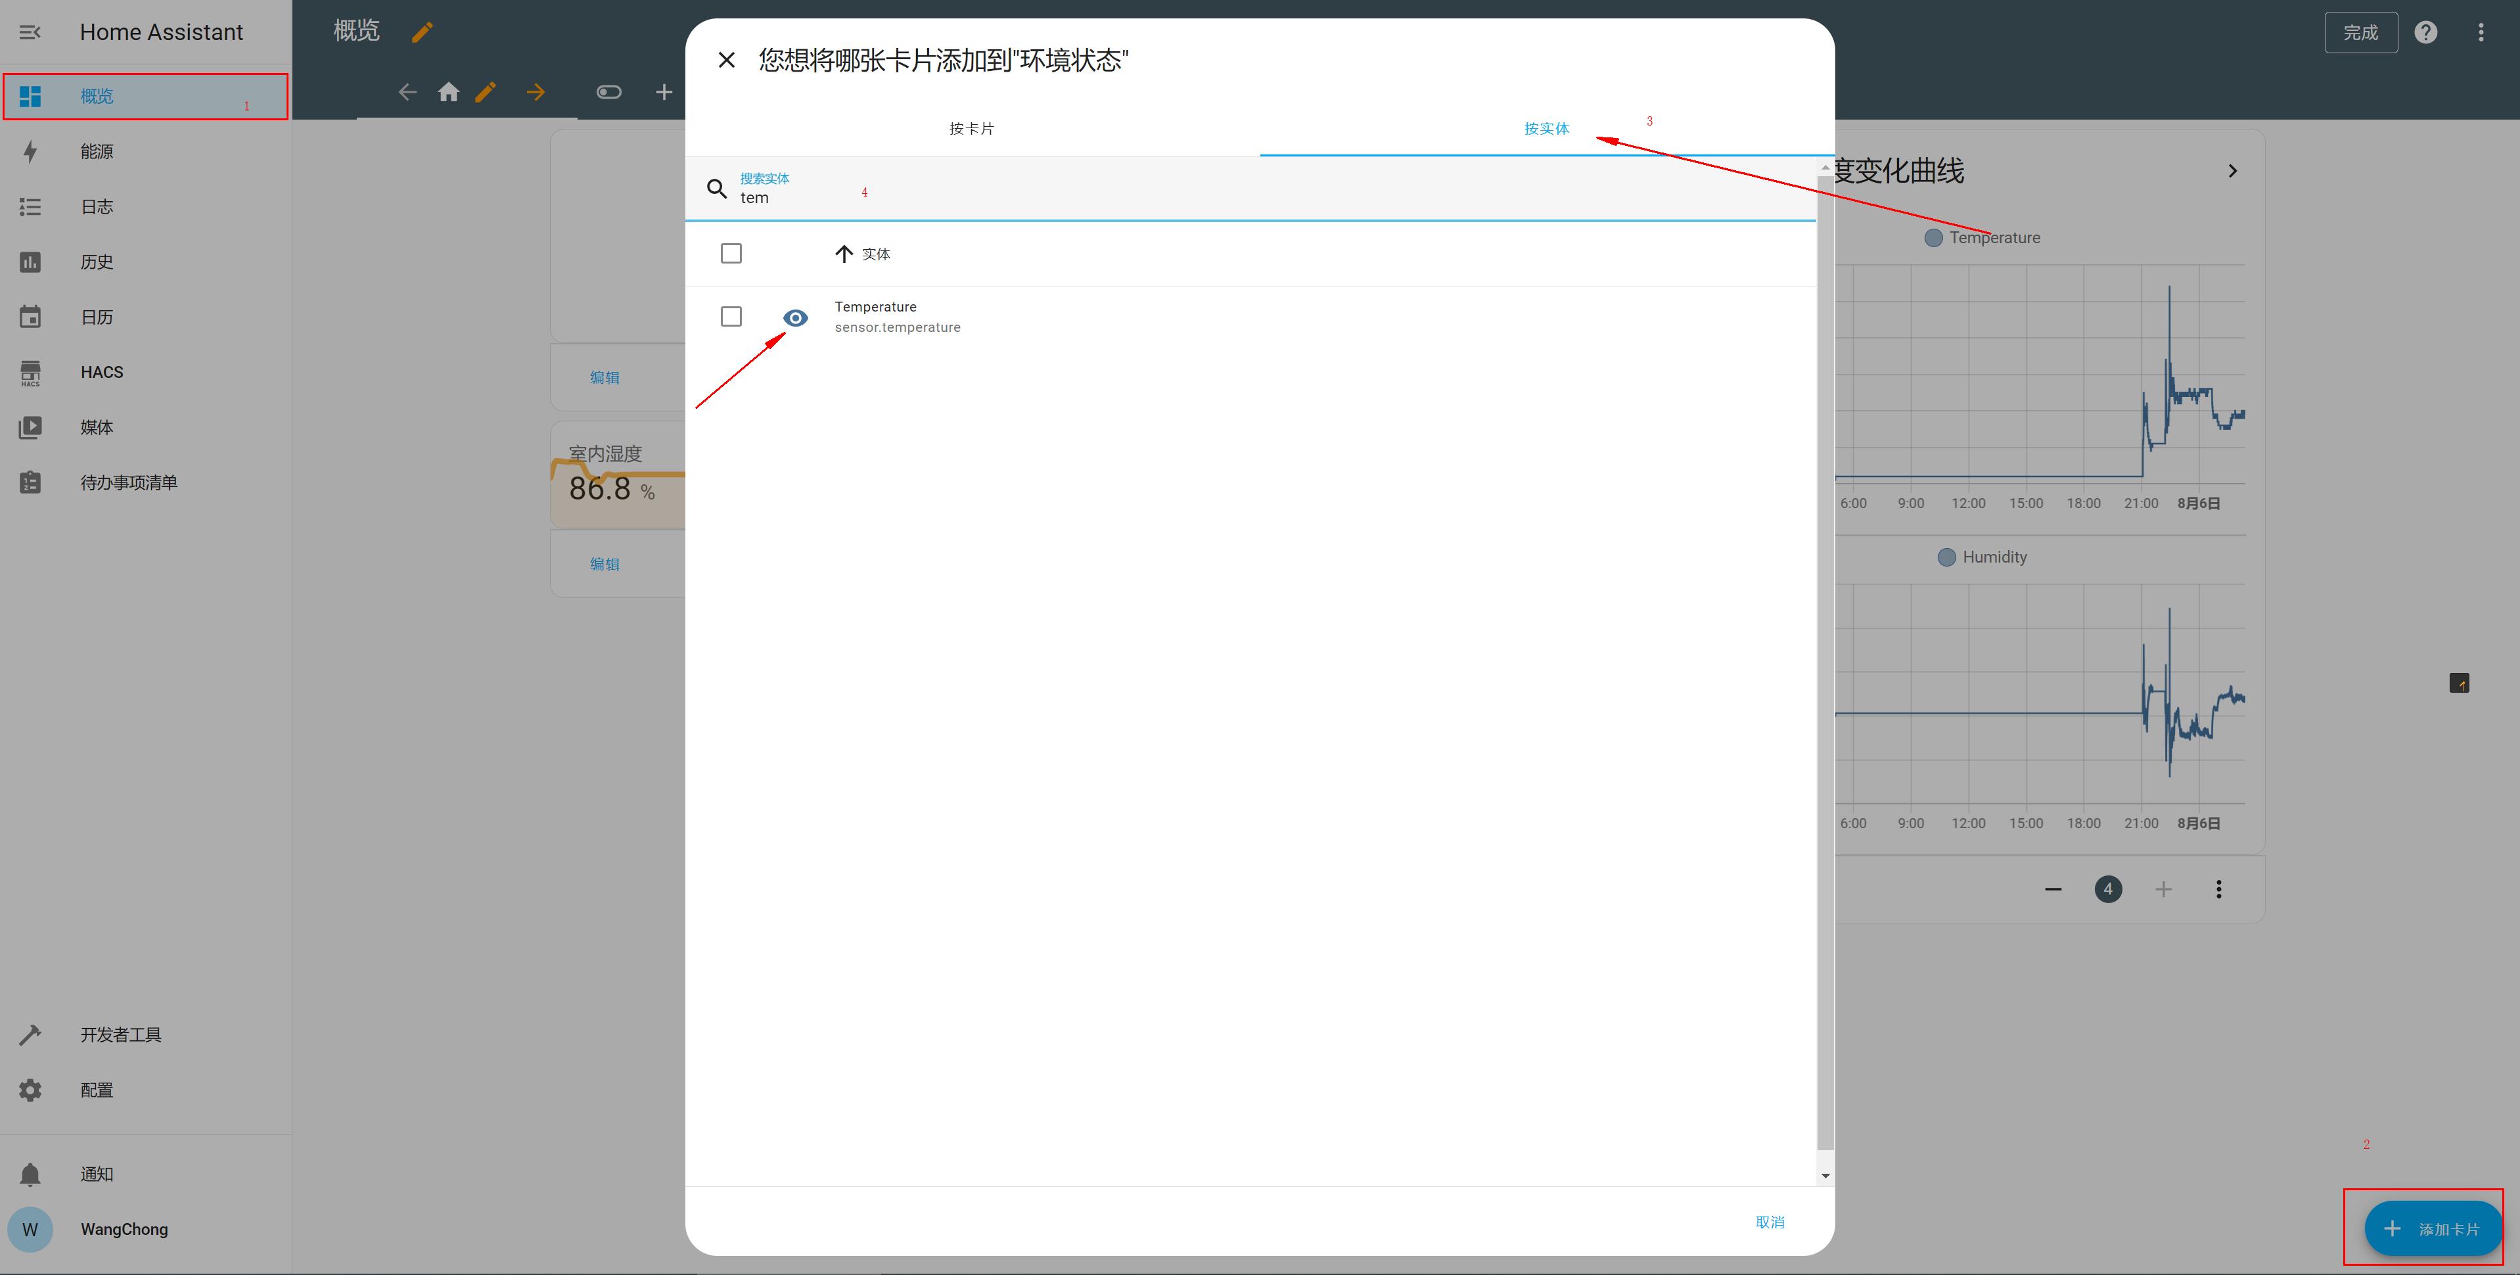Image resolution: width=2520 pixels, height=1275 pixels.
Task: Close the add-card dialog with the X
Action: 726,60
